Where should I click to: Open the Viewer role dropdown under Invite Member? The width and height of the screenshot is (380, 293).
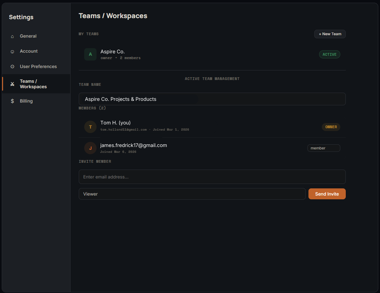click(192, 194)
